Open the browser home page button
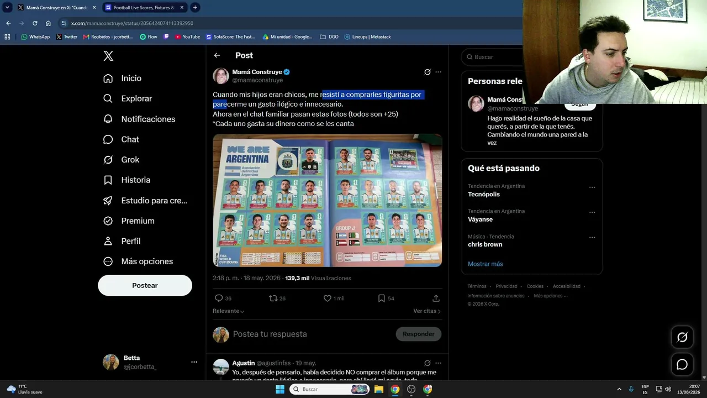The width and height of the screenshot is (707, 398). click(48, 23)
